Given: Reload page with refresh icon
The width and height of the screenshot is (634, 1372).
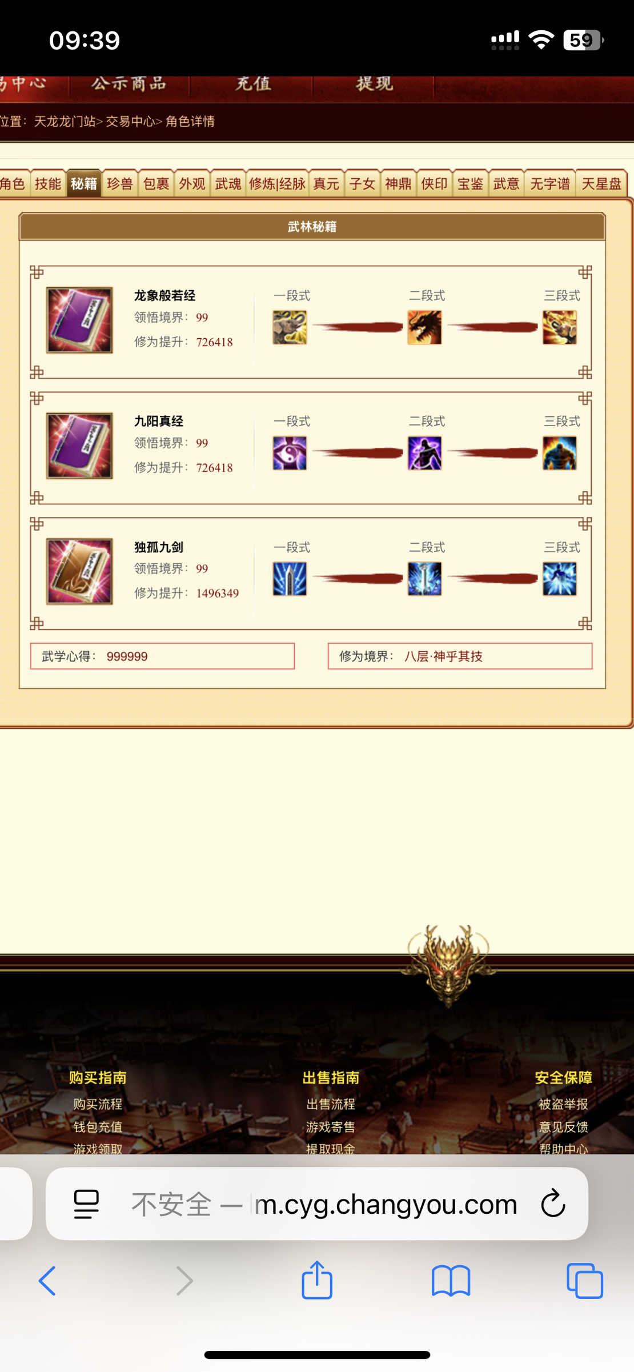Looking at the screenshot, I should click(x=553, y=1203).
